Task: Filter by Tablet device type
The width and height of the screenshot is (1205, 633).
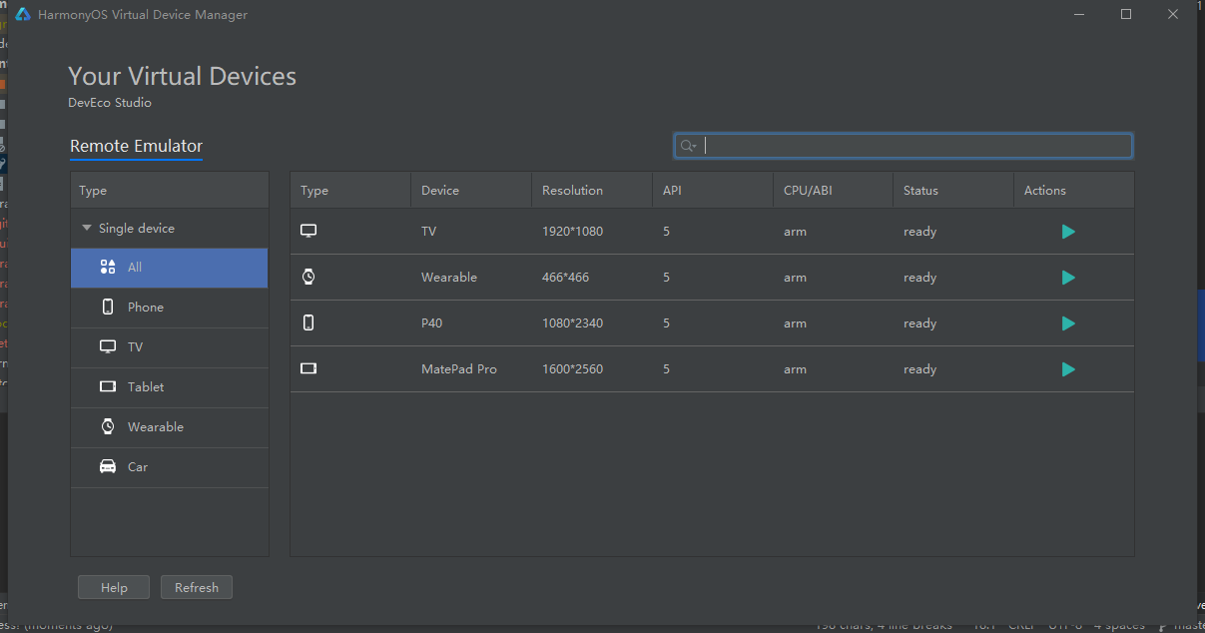Action: [170, 387]
